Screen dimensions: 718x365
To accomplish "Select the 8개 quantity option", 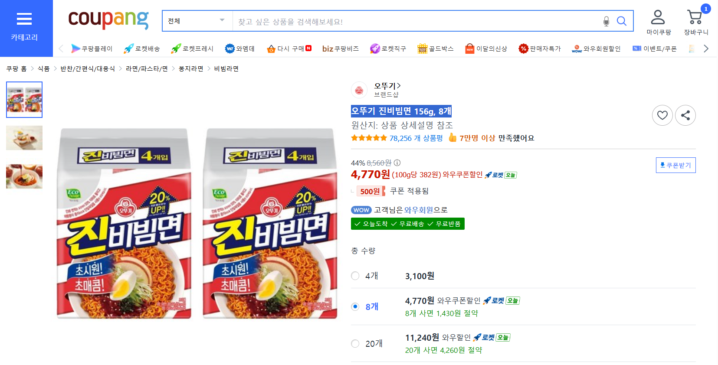I will click(x=355, y=306).
